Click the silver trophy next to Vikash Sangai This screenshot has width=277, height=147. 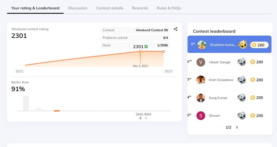[241, 62]
